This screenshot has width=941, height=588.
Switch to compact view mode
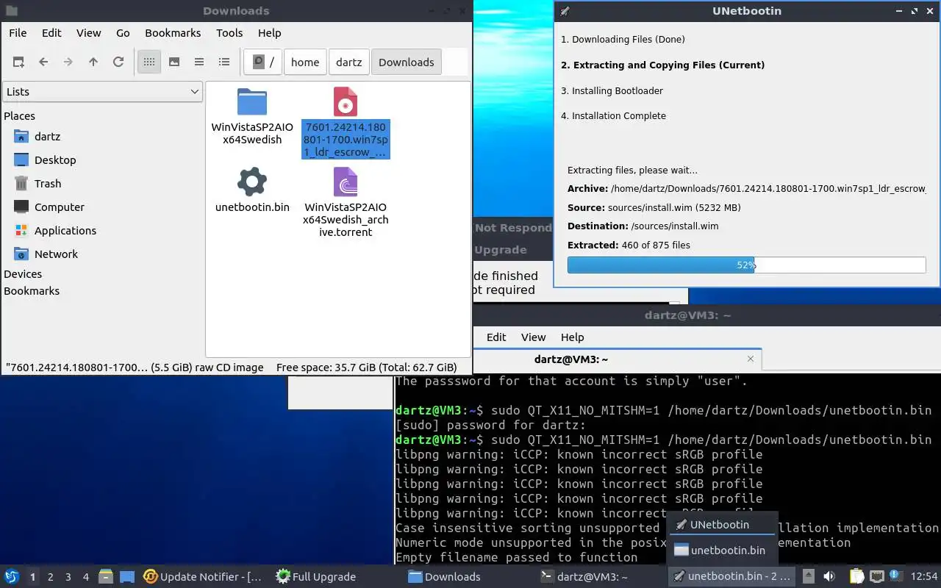pyautogui.click(x=199, y=62)
